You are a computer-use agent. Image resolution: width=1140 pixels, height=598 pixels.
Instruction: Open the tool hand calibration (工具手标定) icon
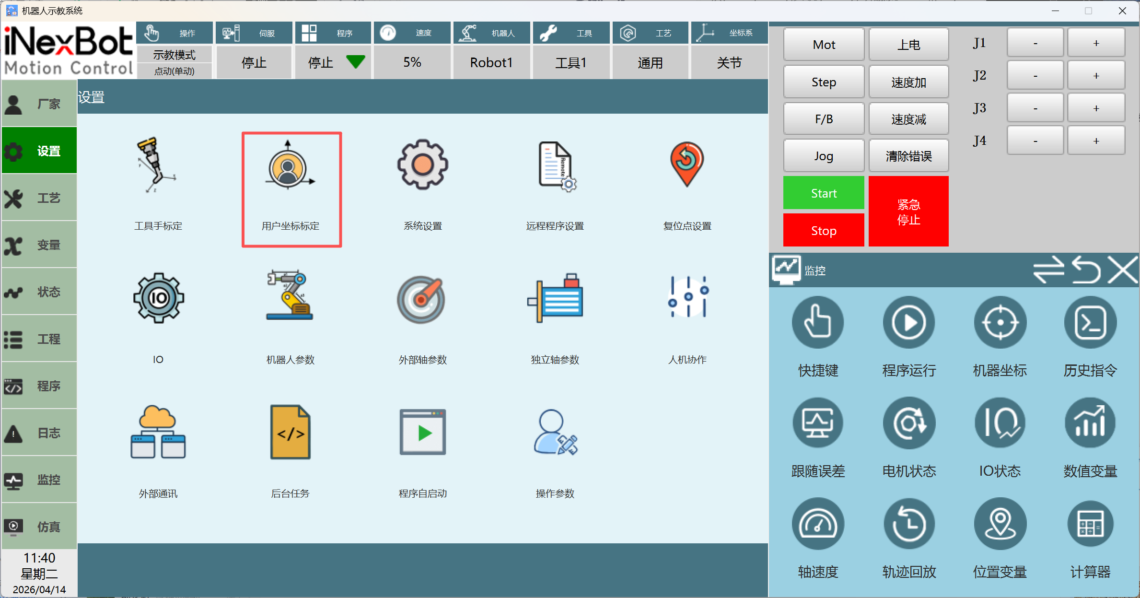[158, 166]
